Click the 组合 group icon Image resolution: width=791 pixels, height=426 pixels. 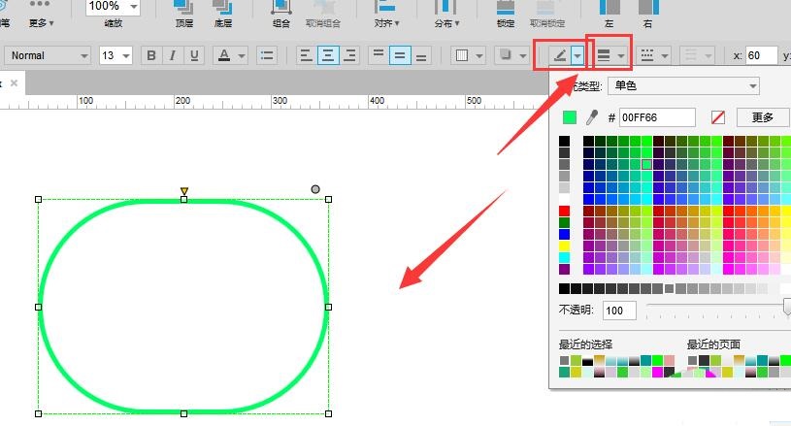pos(280,12)
